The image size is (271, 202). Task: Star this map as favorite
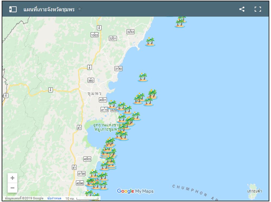(79, 9)
